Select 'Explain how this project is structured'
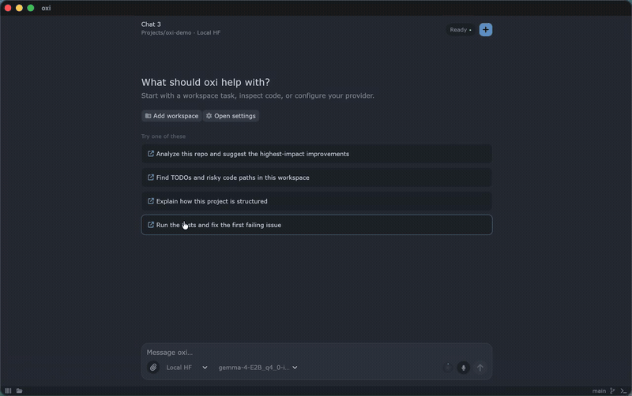Screen dimensions: 632x396 coord(317,201)
